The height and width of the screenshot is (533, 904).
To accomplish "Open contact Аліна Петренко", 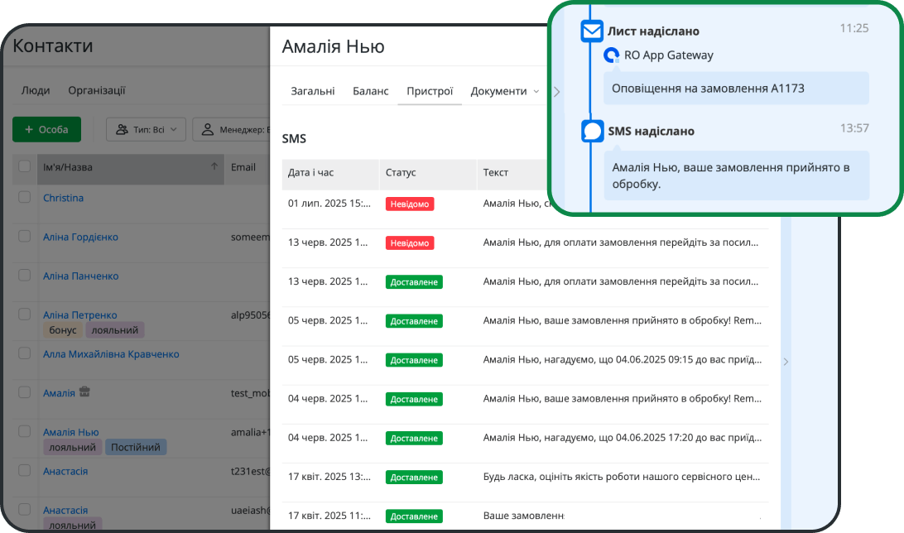I will tap(80, 315).
